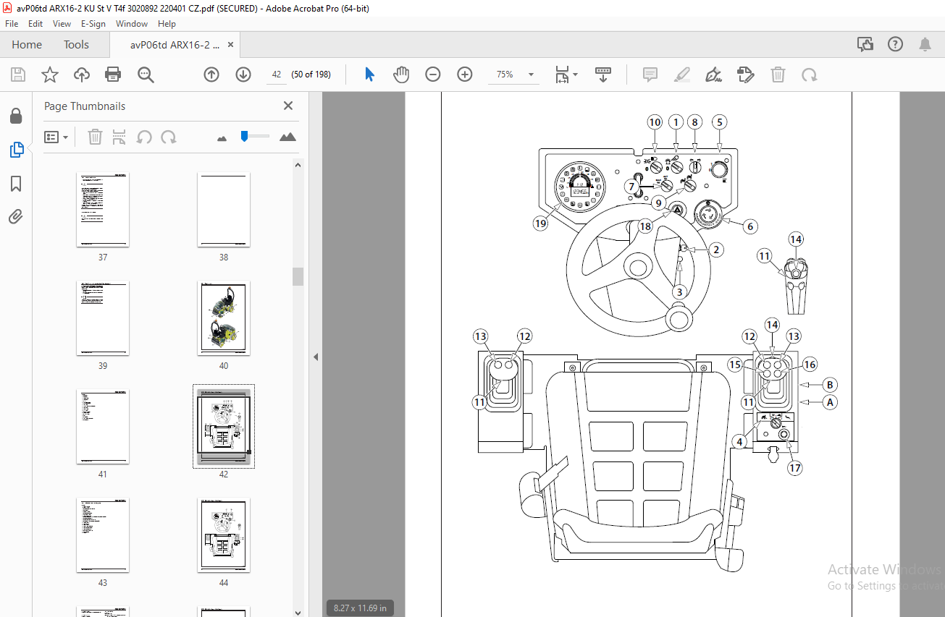Click the trash delete icon in main toolbar
Image resolution: width=945 pixels, height=617 pixels.
coord(778,75)
